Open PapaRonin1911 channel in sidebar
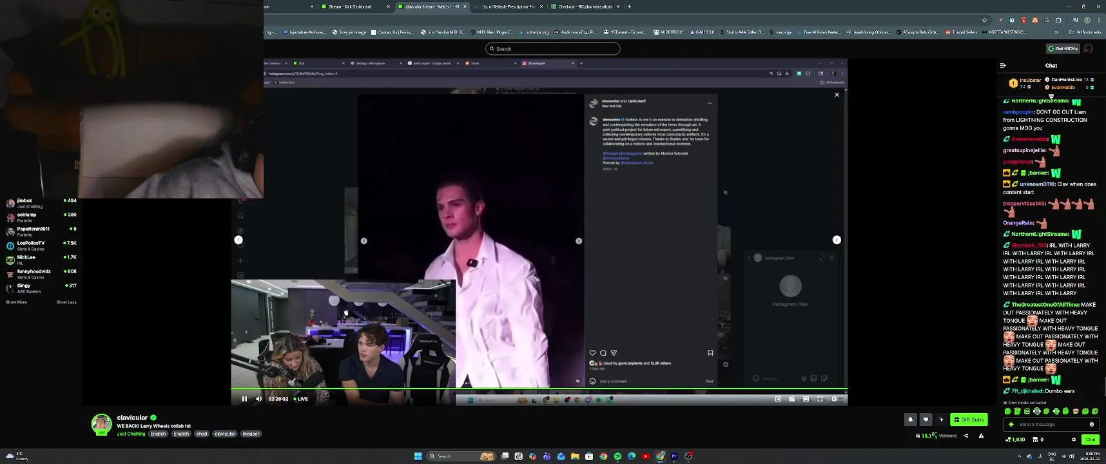This screenshot has width=1106, height=464. tap(41, 231)
